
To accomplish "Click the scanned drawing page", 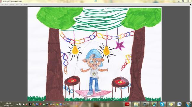I will pos(95,54).
